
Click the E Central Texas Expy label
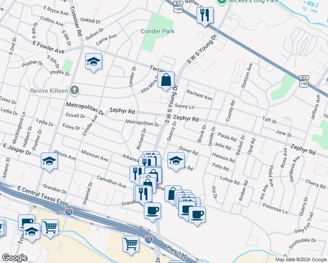pos(43,195)
